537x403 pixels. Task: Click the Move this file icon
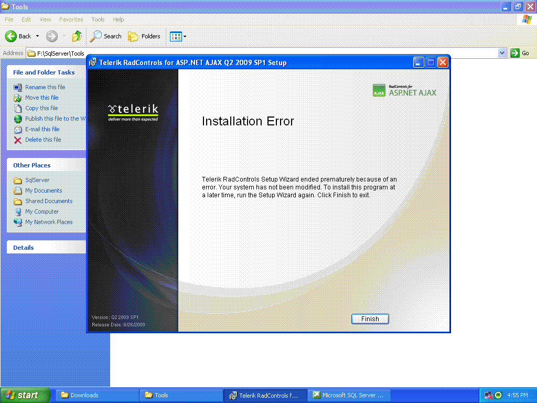click(x=18, y=98)
